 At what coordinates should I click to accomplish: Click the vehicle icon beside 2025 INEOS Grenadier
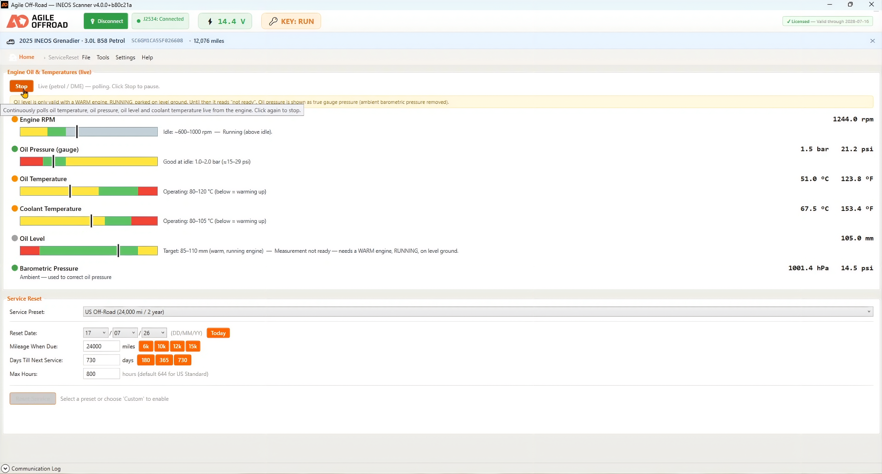coord(11,42)
